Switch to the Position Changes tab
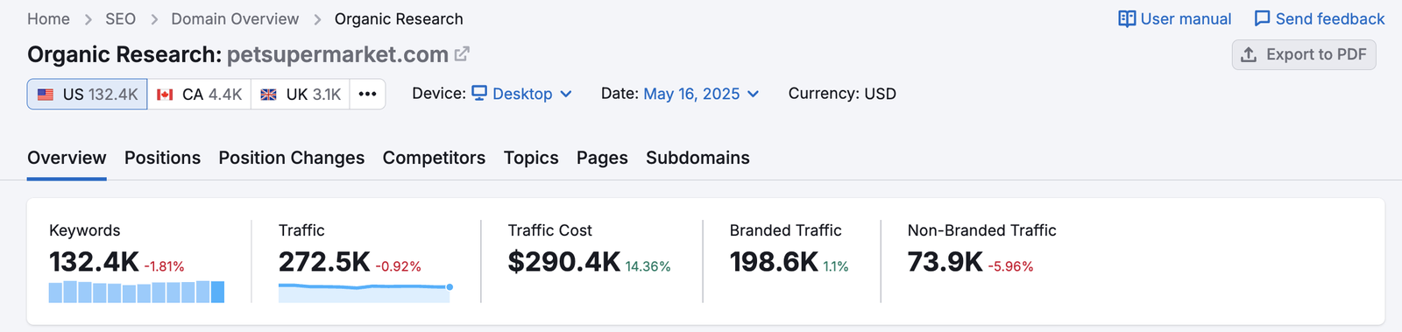This screenshot has height=332, width=1402. (292, 158)
